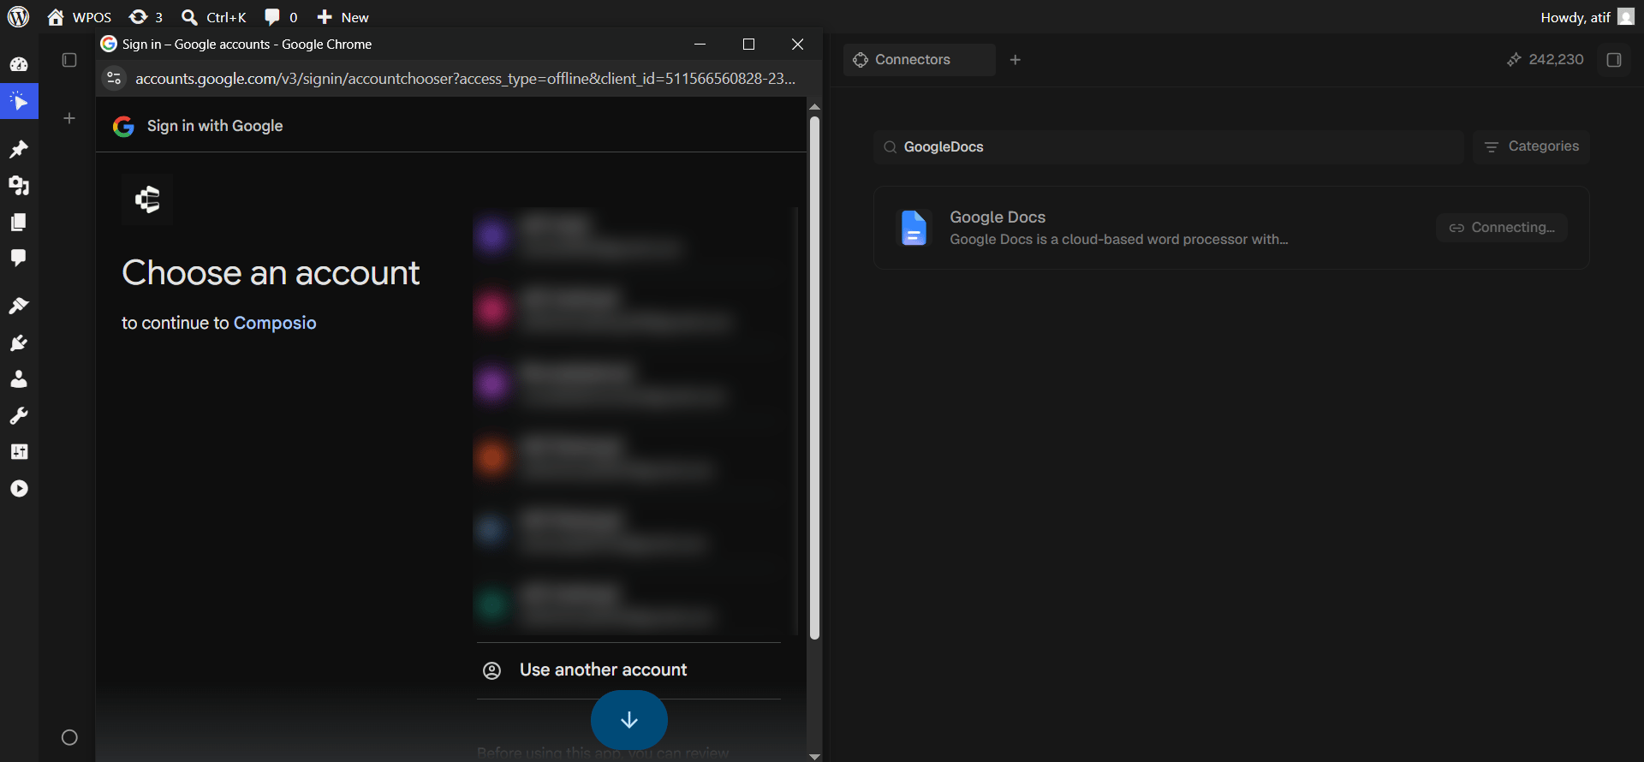Screen dimensions: 1644x762
Task: Toggle the left panel layout icon
Action: pyautogui.click(x=69, y=60)
